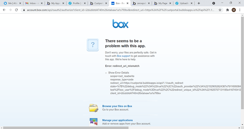Click the horizontal scrollbar thumb
Viewport: 244px width, 129px height.
(66, 128)
